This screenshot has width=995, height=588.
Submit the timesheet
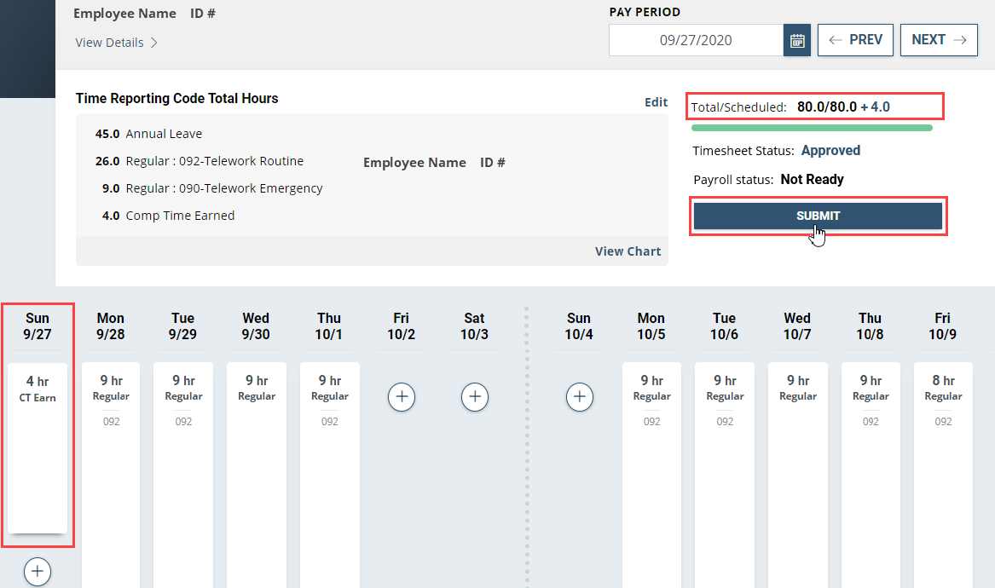point(819,215)
